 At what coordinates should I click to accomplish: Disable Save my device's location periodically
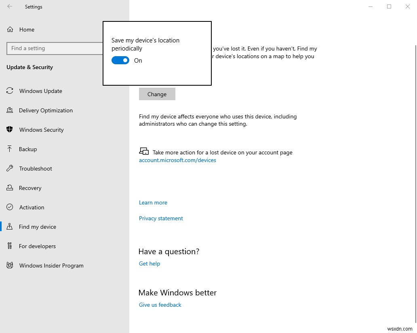tap(120, 60)
